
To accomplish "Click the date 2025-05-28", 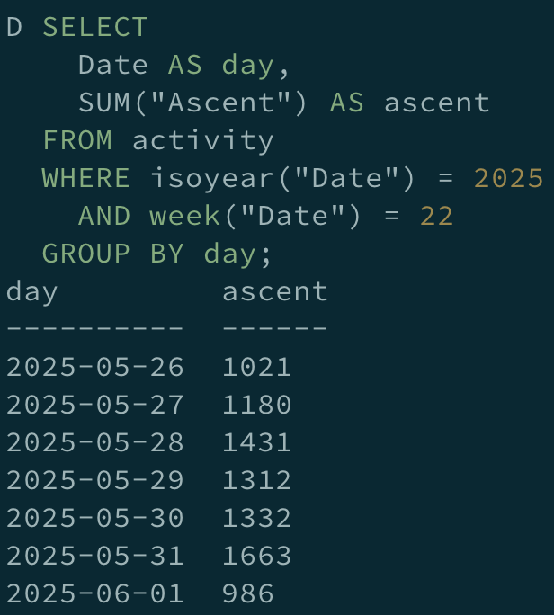I will (95, 442).
